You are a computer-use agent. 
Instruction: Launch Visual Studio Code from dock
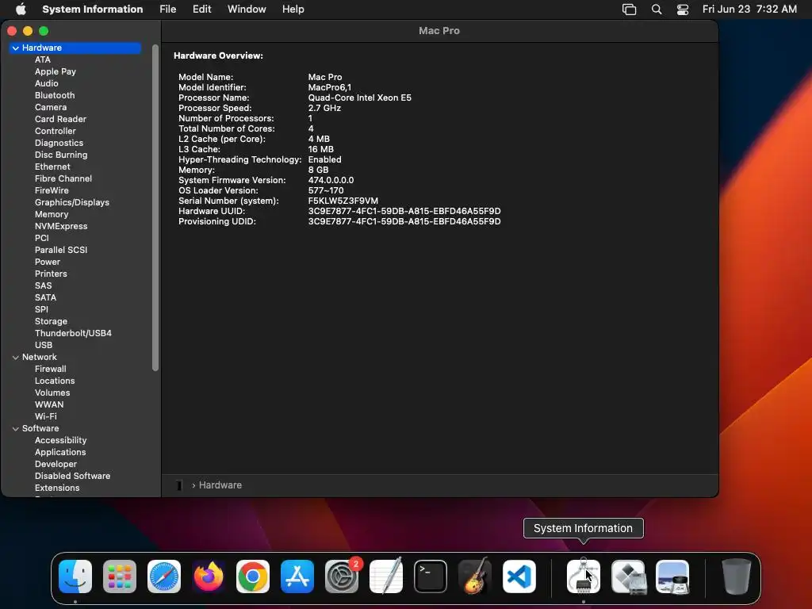[519, 576]
